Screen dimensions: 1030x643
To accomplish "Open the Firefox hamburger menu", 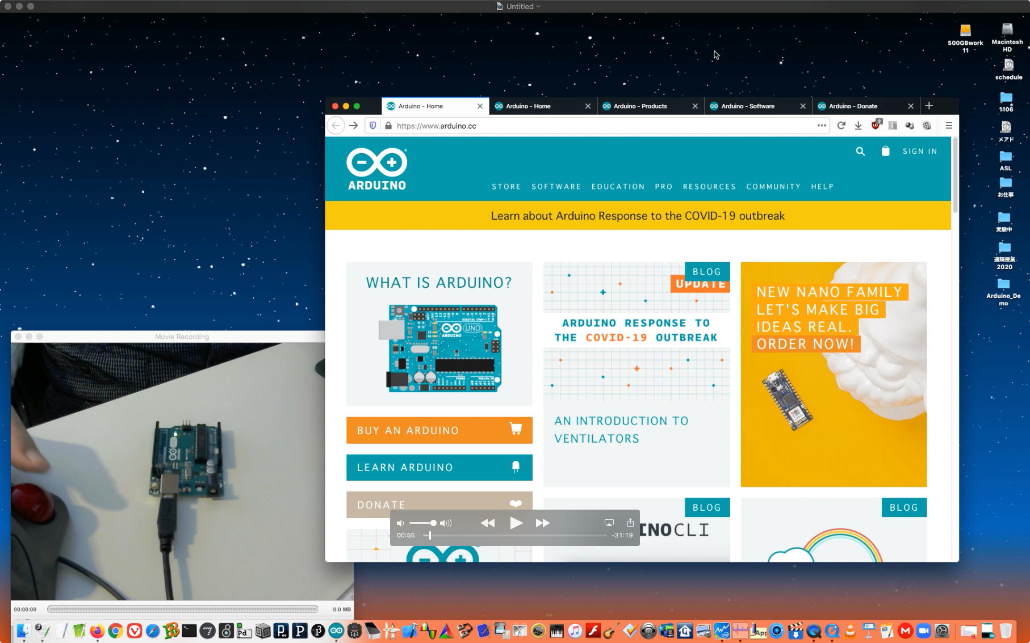I will 949,125.
